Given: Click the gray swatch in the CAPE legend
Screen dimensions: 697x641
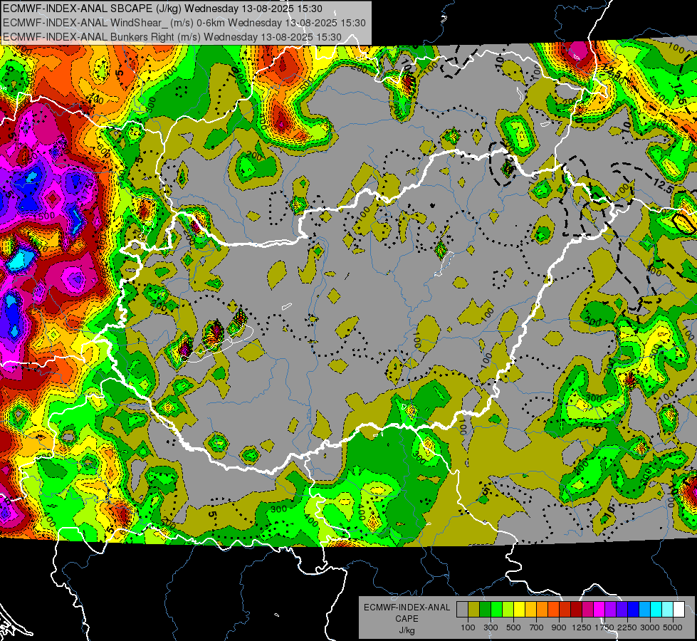Looking at the screenshot, I should 462,610.
